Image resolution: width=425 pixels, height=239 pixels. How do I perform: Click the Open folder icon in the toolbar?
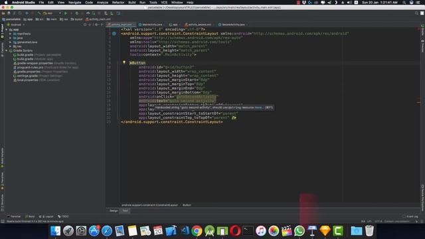(3, 13)
